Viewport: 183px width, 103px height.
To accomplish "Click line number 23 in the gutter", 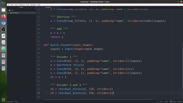I will click(39, 45).
